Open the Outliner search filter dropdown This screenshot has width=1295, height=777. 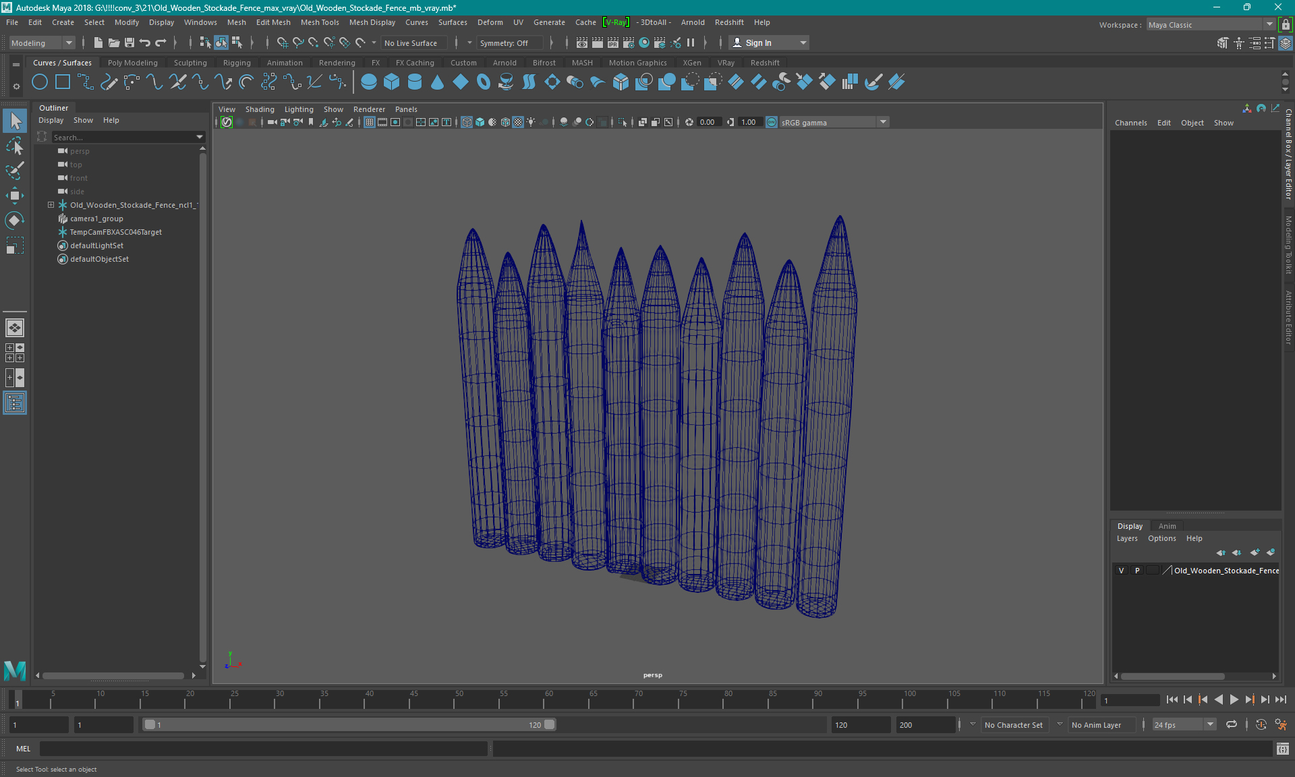coord(200,137)
